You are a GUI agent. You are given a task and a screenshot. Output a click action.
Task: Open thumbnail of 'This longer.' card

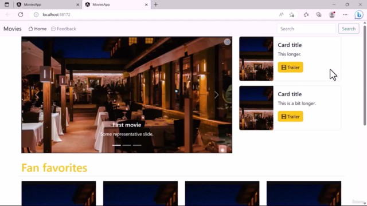pyautogui.click(x=256, y=59)
